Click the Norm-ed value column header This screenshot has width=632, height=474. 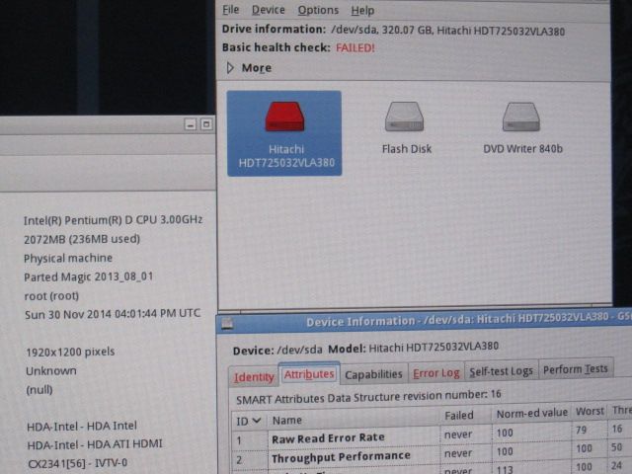531,413
